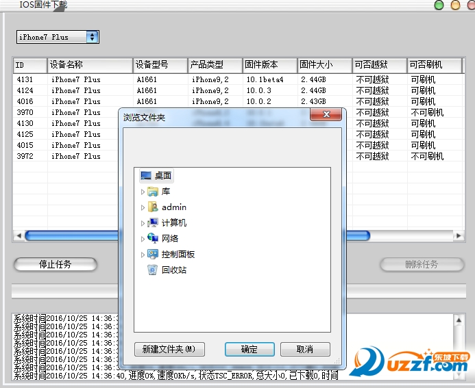475x388 pixels.
Task: Click the table's right scroll arrow
Action: (459, 235)
